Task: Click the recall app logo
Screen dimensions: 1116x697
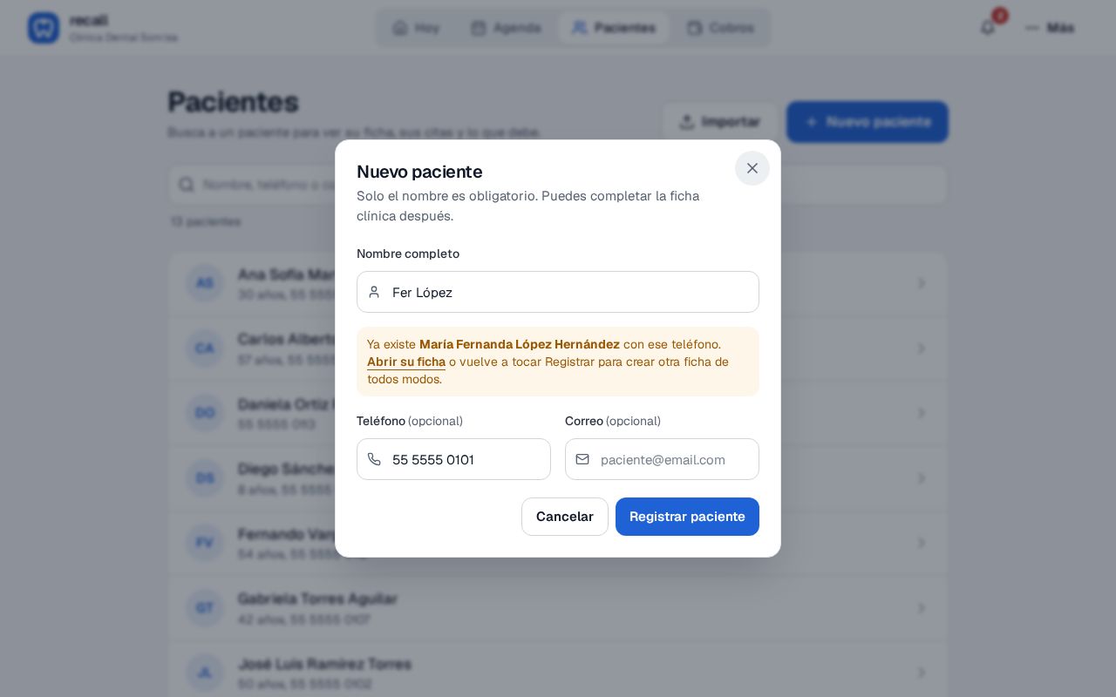Action: click(44, 28)
